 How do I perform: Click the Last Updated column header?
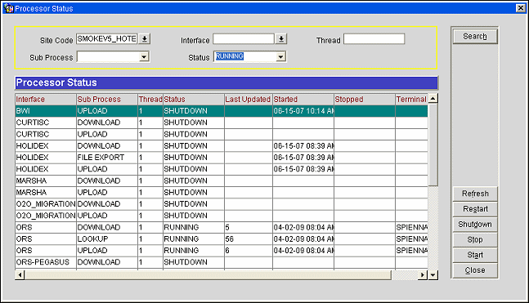(x=249, y=100)
